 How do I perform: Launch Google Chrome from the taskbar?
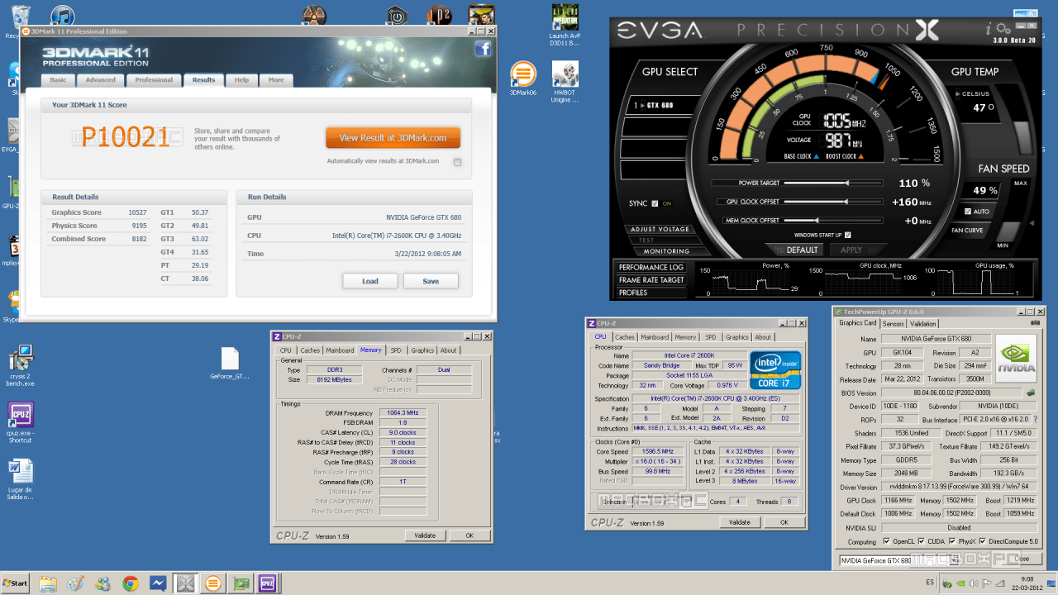(130, 583)
